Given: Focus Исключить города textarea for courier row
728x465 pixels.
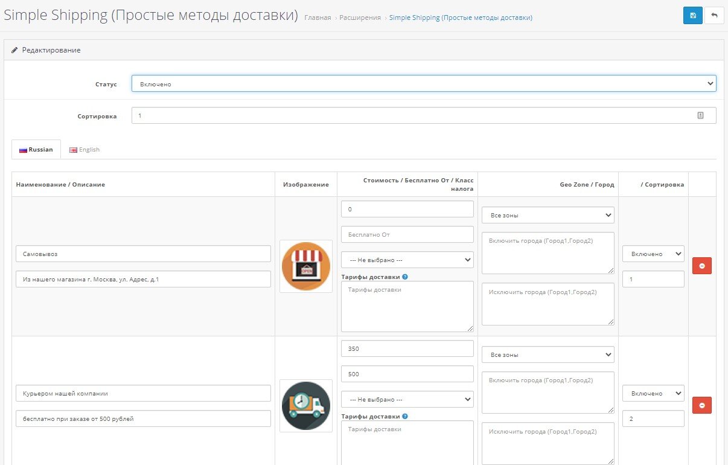Looking at the screenshot, I should coord(548,444).
